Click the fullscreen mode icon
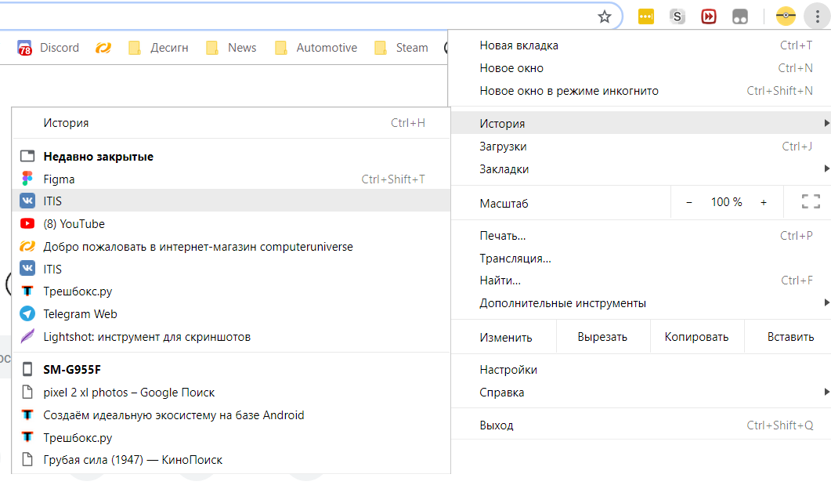 click(x=811, y=201)
